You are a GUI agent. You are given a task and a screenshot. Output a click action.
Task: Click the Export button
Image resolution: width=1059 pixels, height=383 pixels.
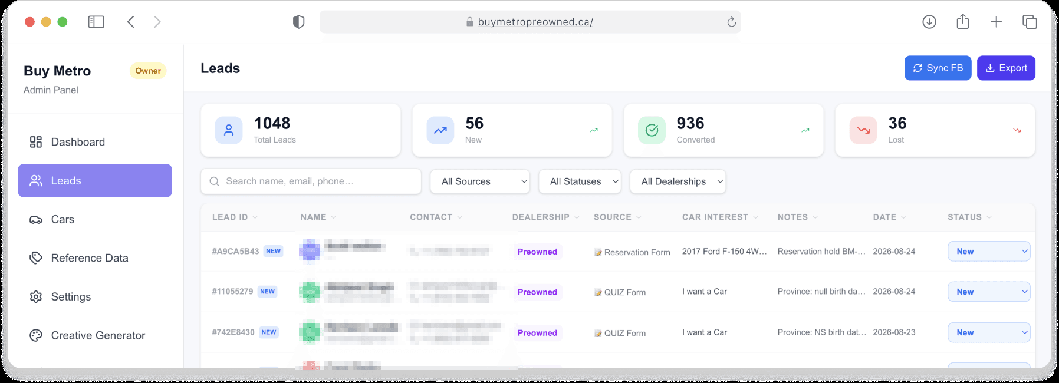coord(1006,68)
